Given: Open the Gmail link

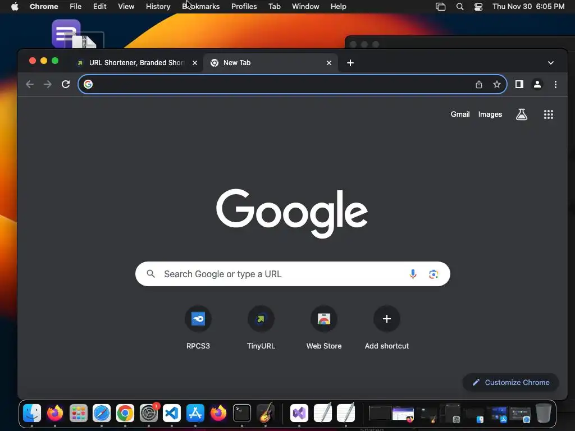Looking at the screenshot, I should tap(460, 114).
